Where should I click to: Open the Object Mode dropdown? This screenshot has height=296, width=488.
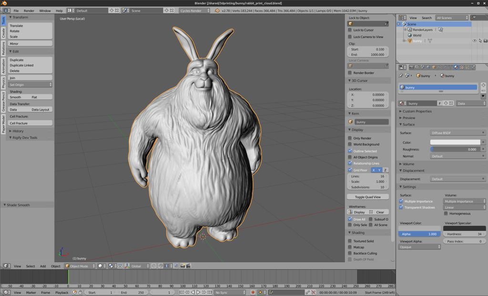[x=80, y=266]
